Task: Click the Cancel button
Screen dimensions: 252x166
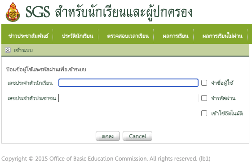Action: 137,136
